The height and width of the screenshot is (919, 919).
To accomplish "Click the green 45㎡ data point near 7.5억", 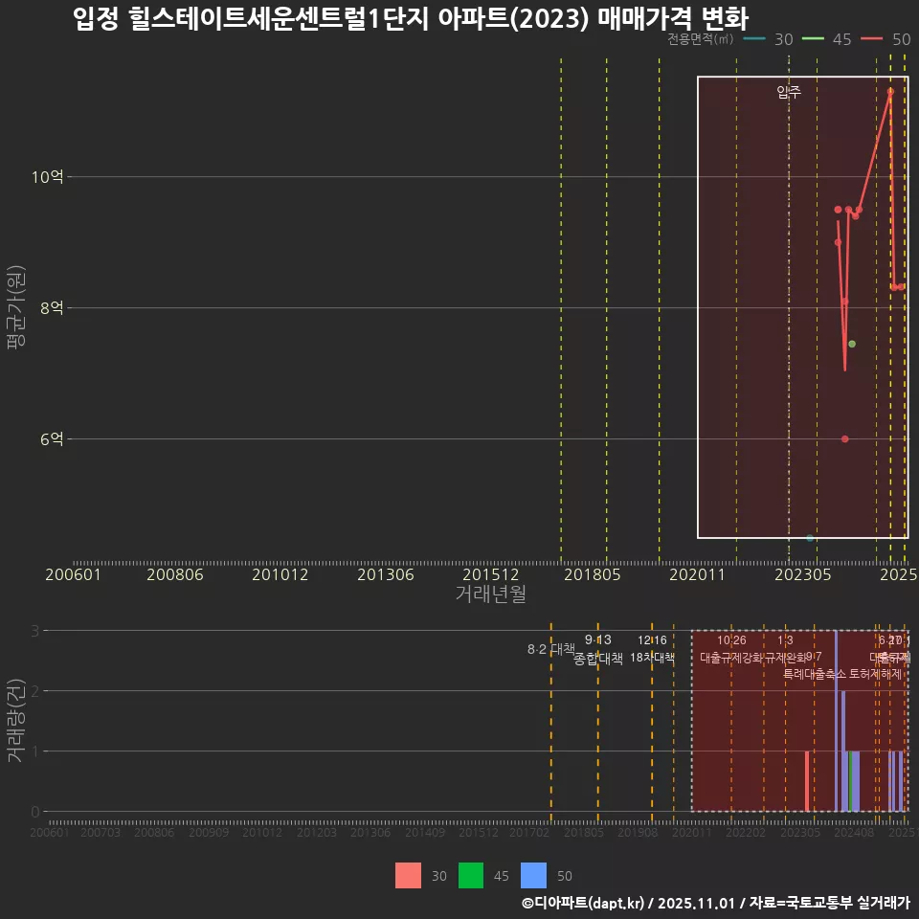I will click(x=850, y=342).
